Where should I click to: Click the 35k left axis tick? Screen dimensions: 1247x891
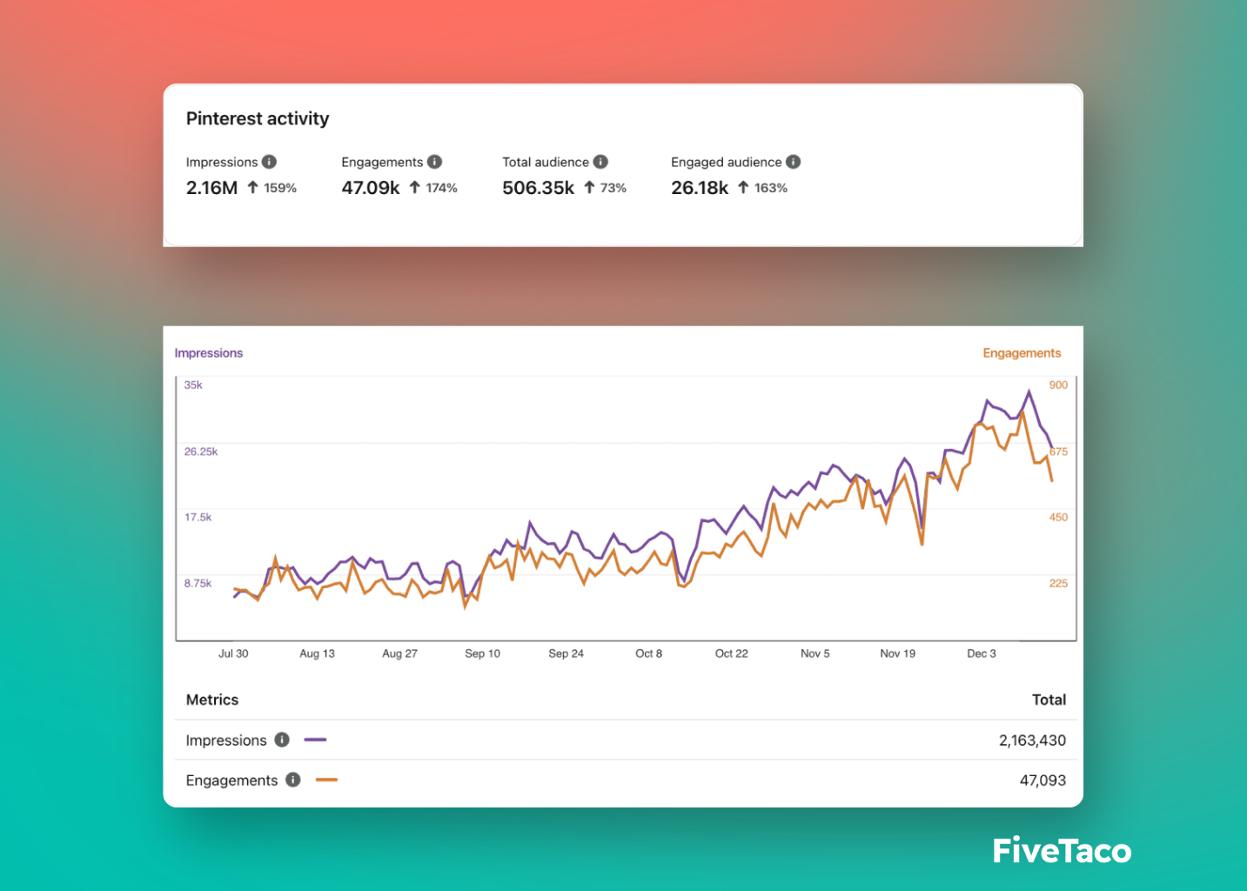[x=193, y=385]
